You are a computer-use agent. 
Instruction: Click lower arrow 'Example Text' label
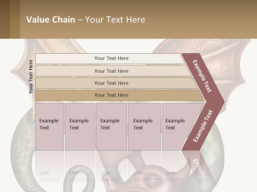[x=203, y=126]
